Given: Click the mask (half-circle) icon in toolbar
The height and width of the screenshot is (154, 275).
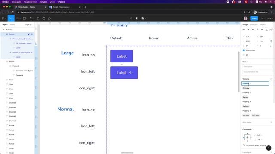Looking at the screenshot, I should click(x=137, y=18).
